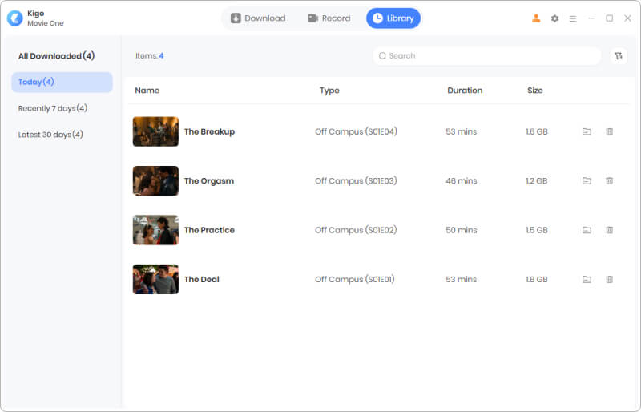Open The Deal thumbnail
Viewport: 641px width, 412px height.
click(x=155, y=279)
